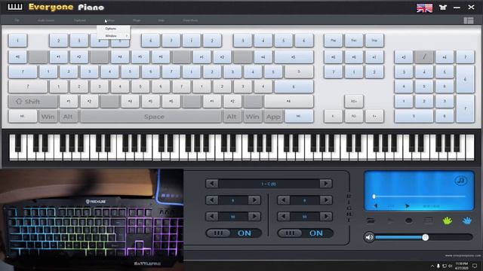The width and height of the screenshot is (483, 271).
Task: Play the song in the blue display
Action: tap(408, 206)
